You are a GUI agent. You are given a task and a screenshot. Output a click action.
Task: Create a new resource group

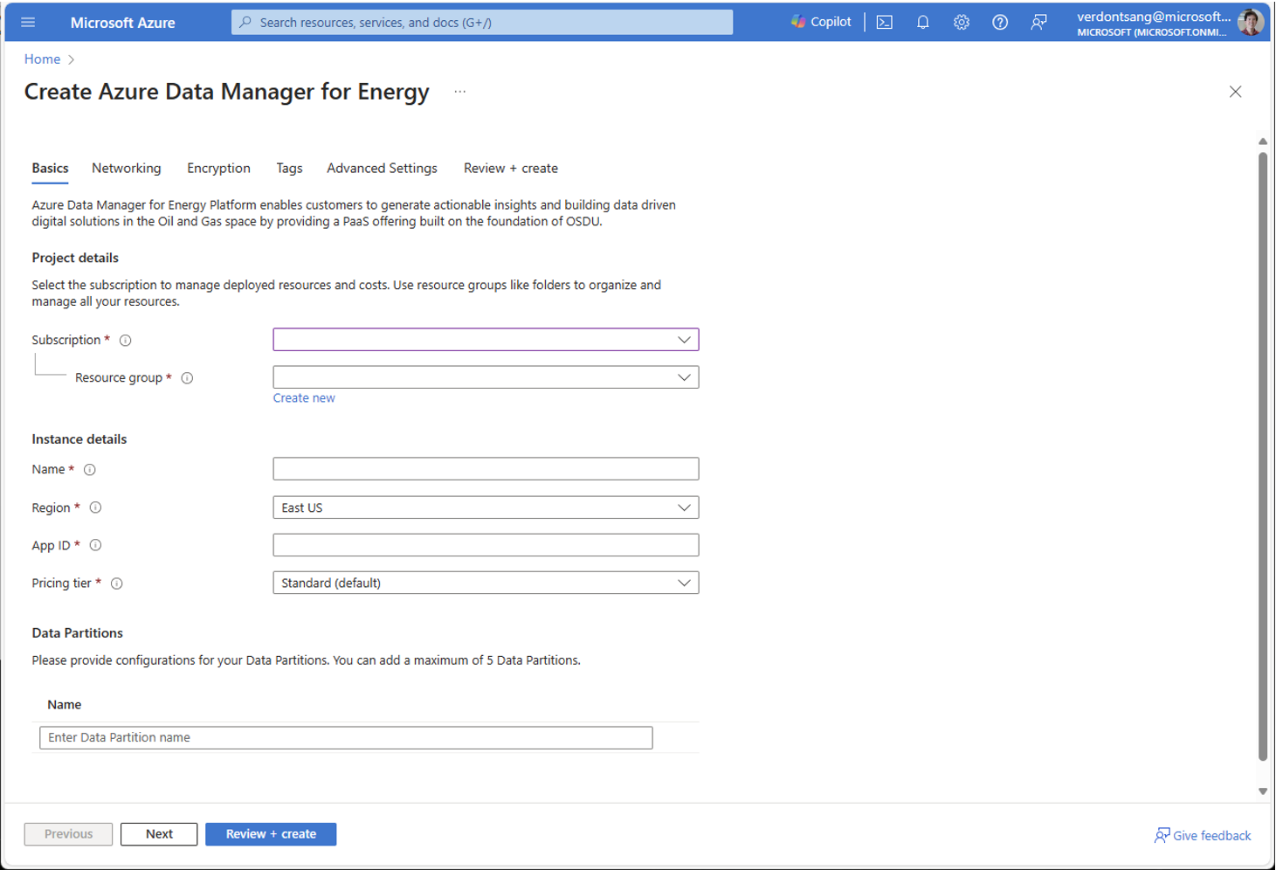(x=303, y=397)
